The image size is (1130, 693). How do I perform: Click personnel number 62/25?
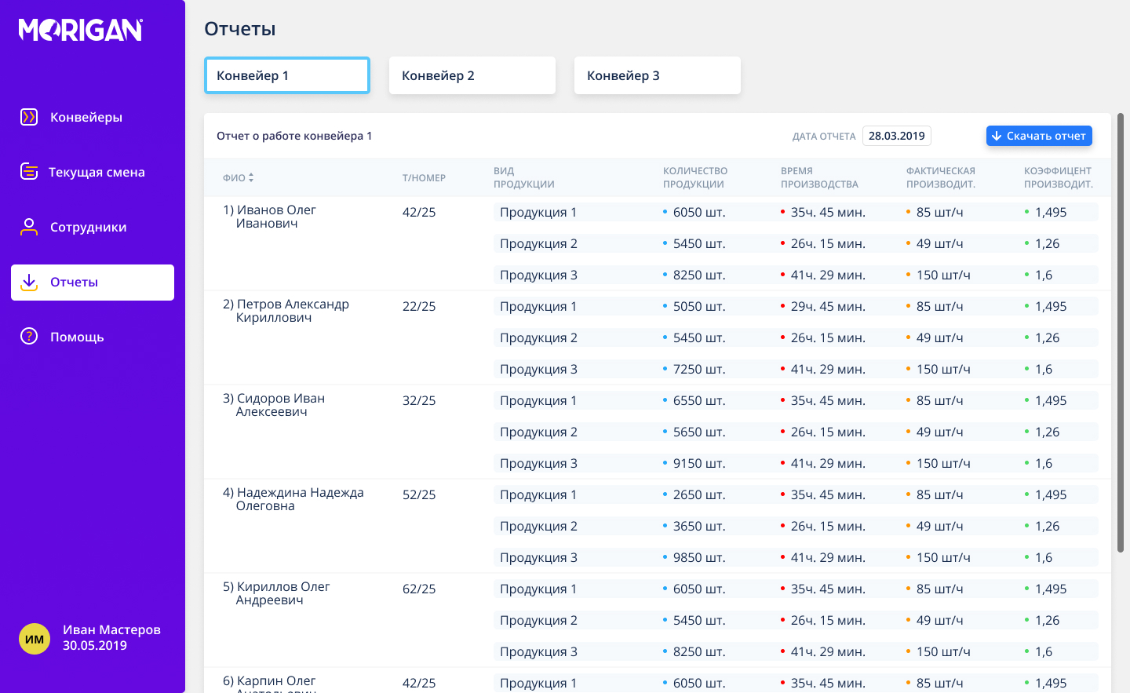(x=419, y=589)
